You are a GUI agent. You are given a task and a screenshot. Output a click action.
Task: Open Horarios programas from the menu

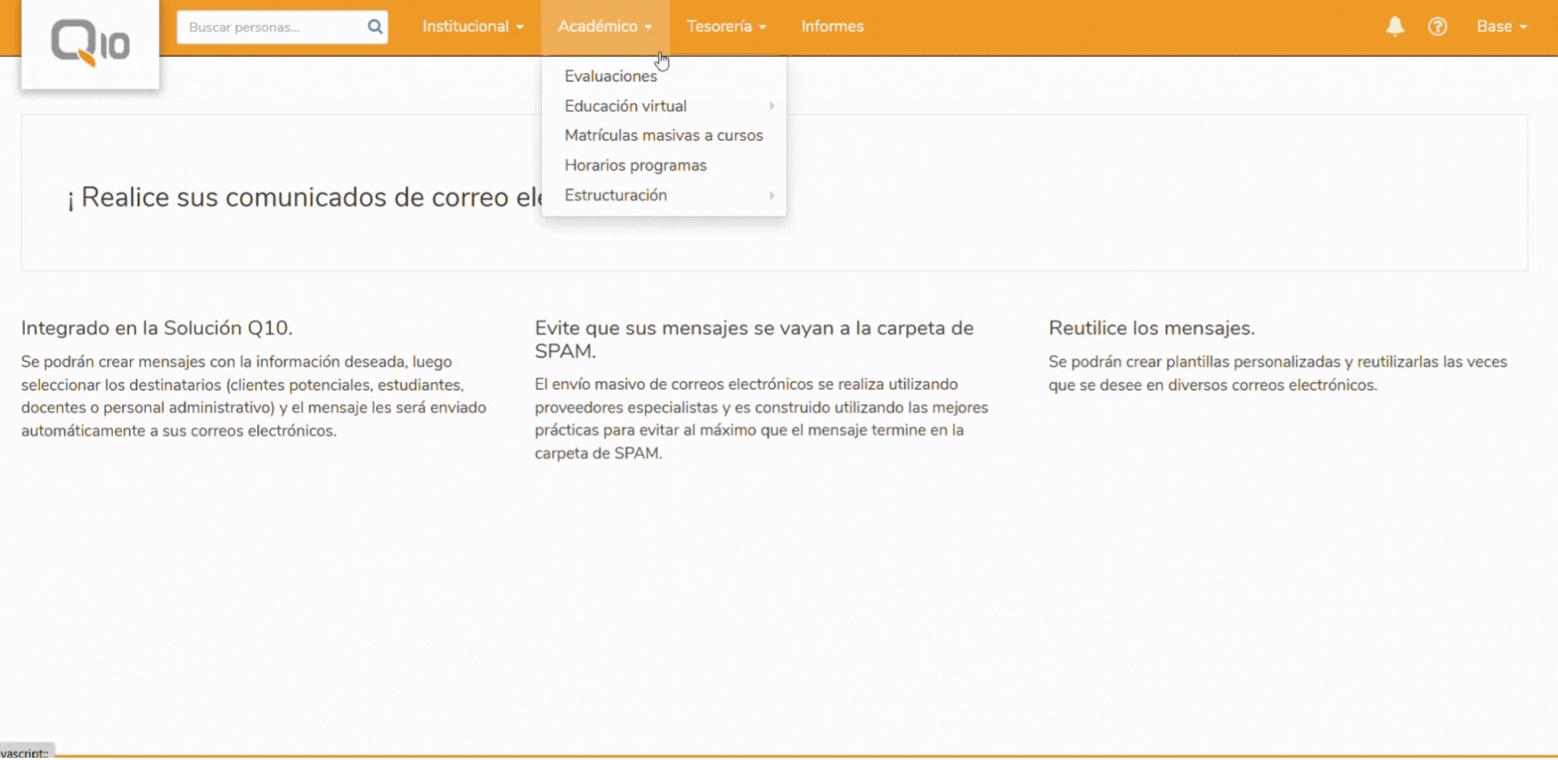[635, 166]
